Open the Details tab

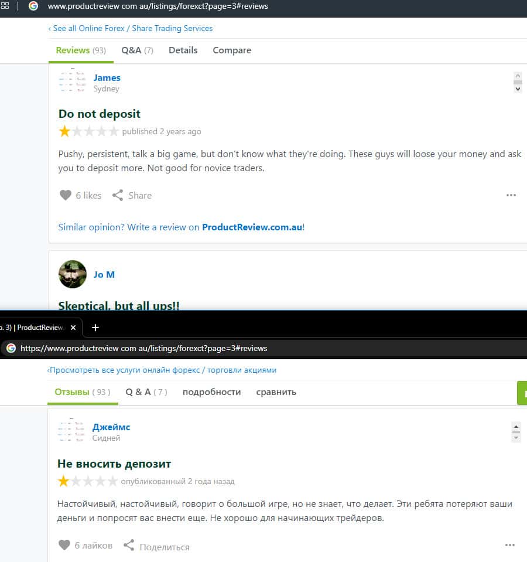tap(183, 50)
